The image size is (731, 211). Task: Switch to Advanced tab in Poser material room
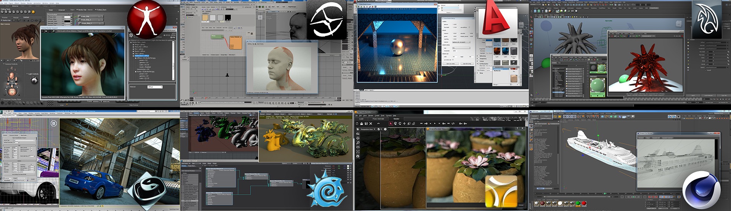tap(61, 10)
